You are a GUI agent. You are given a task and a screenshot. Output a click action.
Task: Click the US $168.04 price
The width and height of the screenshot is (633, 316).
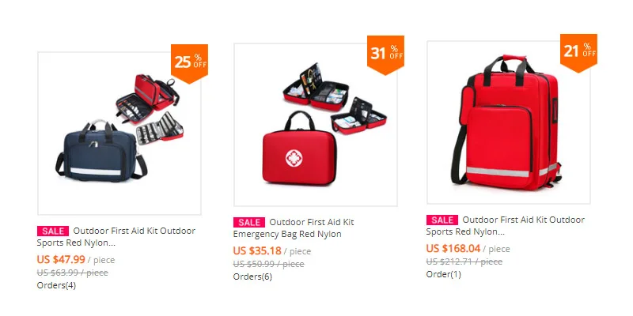[453, 248]
